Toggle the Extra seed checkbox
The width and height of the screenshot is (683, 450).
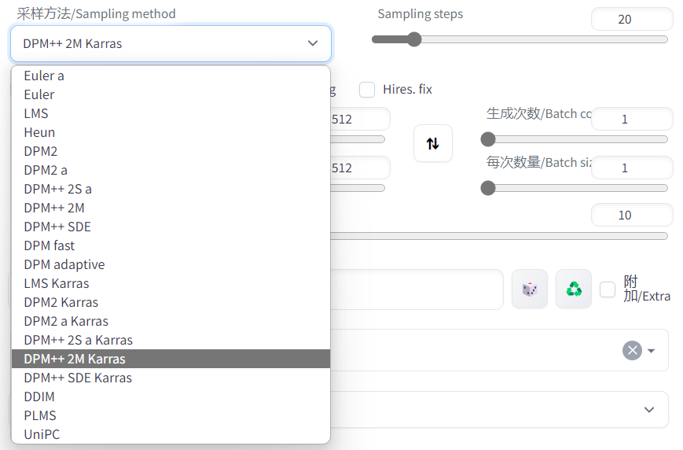608,290
